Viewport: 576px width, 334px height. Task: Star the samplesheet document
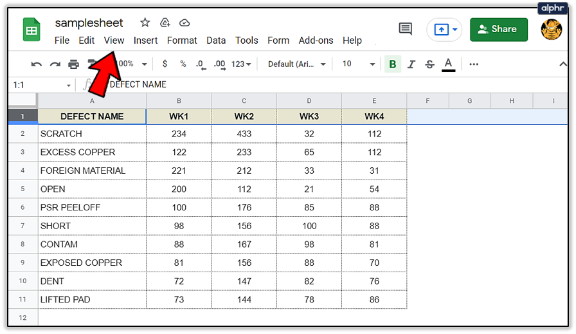pos(145,23)
